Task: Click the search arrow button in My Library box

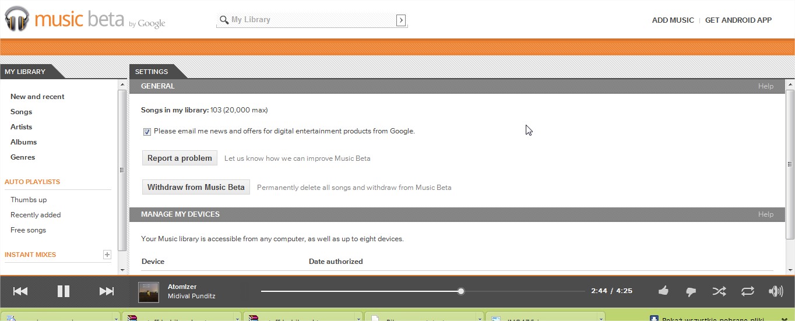Action: (x=401, y=20)
